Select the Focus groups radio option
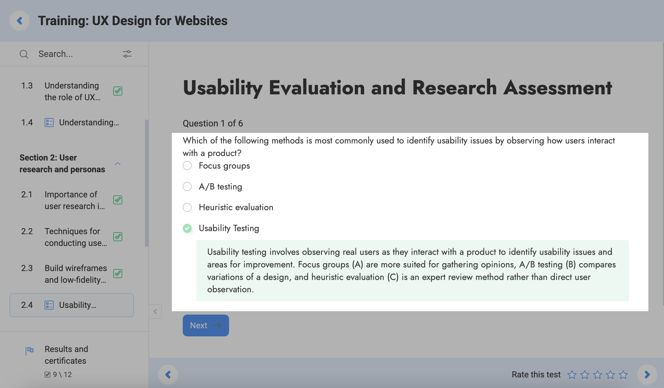Screen dimensions: 664x388 pyautogui.click(x=187, y=166)
